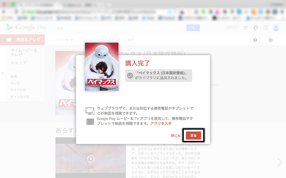Viewport: 286px width, 178px height.
Task: Switch to the 新作 tab
Action: [x=130, y=40]
